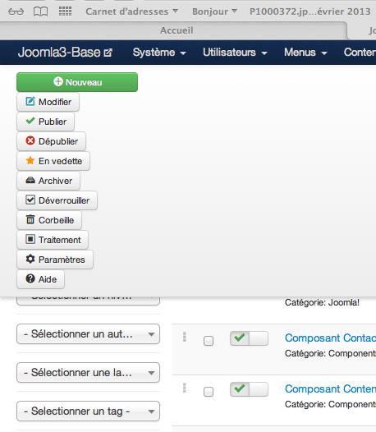Check the Composant Content row checkbox
Screen dimensions: 376x432
pyautogui.click(x=209, y=392)
